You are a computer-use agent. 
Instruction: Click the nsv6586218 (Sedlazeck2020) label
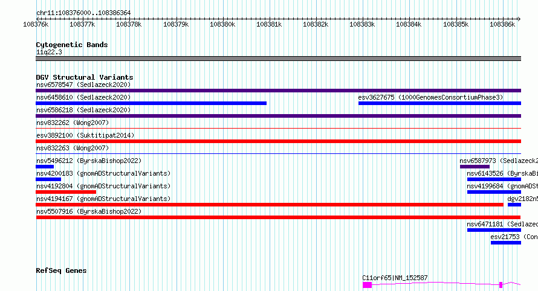click(83, 110)
